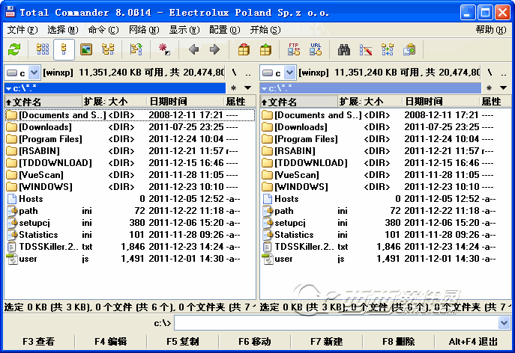This screenshot has width=515, height=353.
Task: Open the 文件(F) menu
Action: point(22,30)
